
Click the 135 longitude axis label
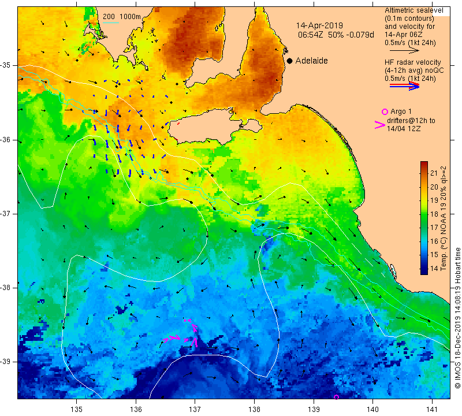coord(77,409)
